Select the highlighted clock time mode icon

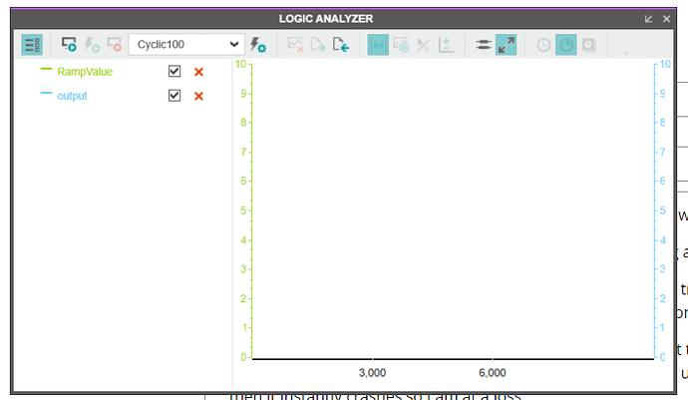[x=565, y=45]
